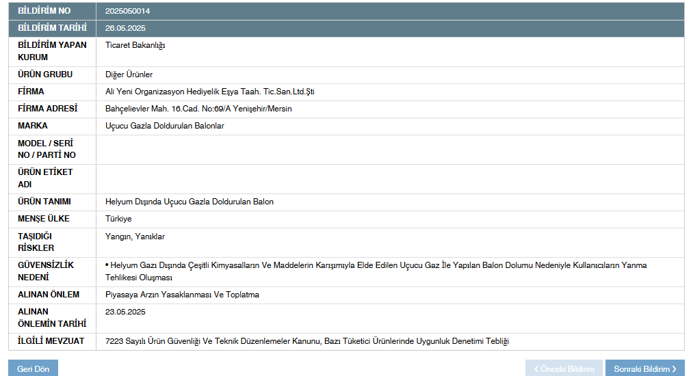The image size is (691, 376).
Task: Select description Helyum Dışında Uçucu Gazla
Action: [x=189, y=202]
